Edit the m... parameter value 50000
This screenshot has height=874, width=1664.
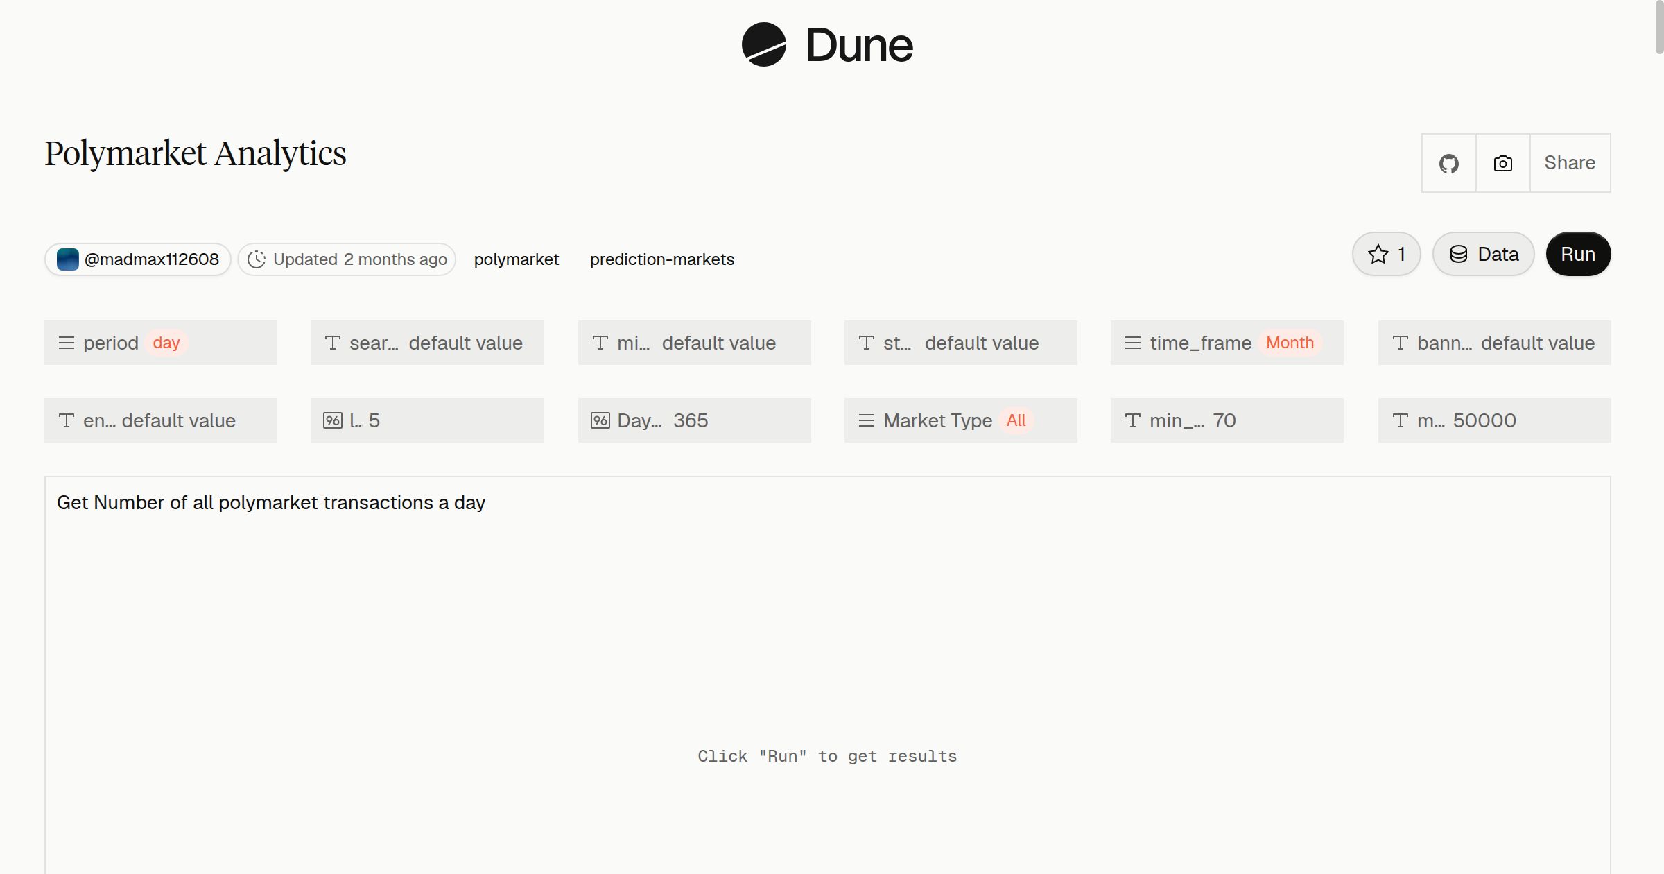tap(1495, 420)
